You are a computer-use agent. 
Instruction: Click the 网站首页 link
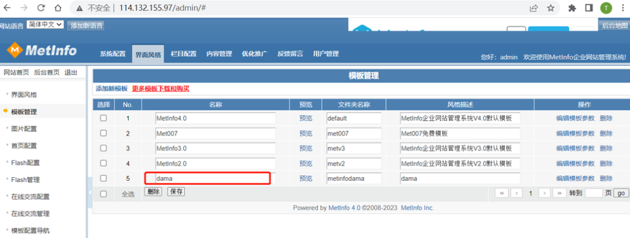tap(16, 72)
